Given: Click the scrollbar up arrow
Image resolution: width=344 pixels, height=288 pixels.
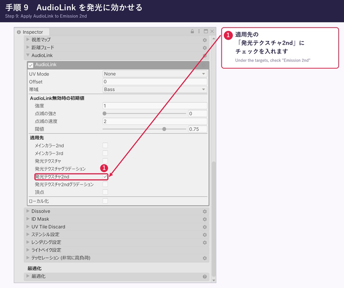Looking at the screenshot, I should (214, 39).
